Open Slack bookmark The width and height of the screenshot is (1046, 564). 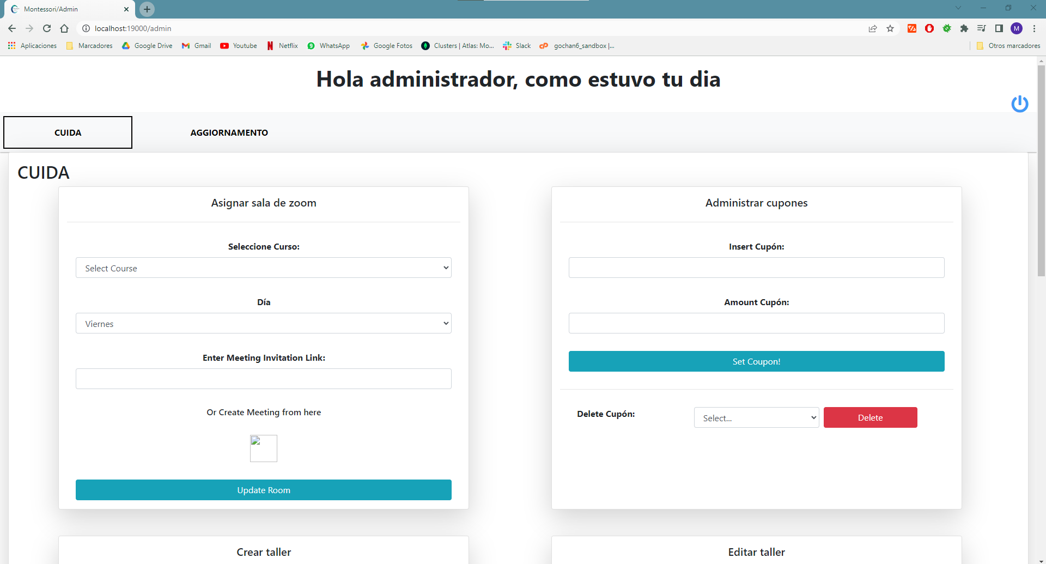(x=517, y=46)
